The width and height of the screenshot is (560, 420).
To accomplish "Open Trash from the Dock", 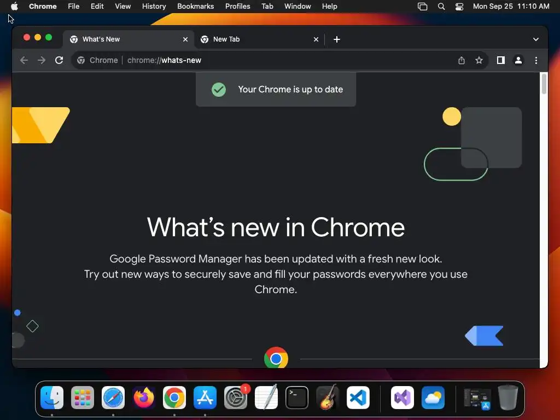I will pyautogui.click(x=508, y=398).
